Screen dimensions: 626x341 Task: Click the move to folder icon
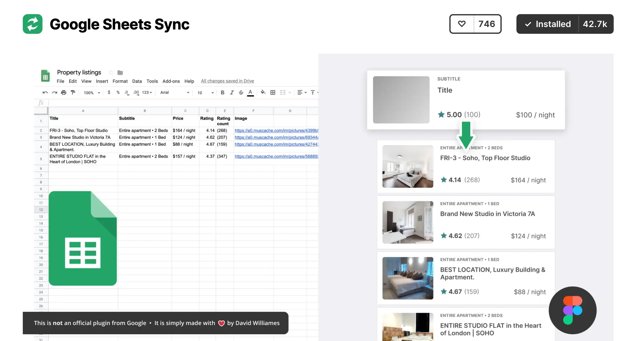tap(120, 73)
